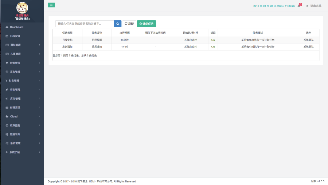Click the Cloud icon in sidebar
This screenshot has height=185, width=328.
click(x=7, y=116)
